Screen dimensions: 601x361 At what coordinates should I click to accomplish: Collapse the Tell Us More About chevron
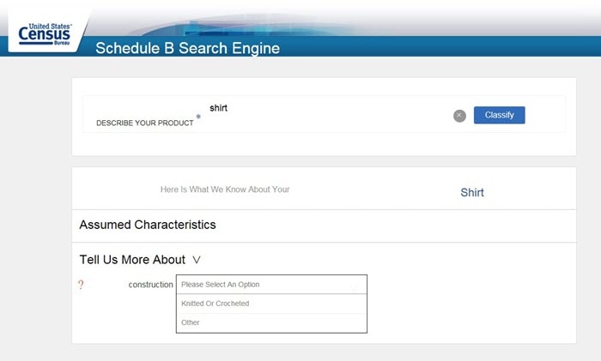point(197,260)
